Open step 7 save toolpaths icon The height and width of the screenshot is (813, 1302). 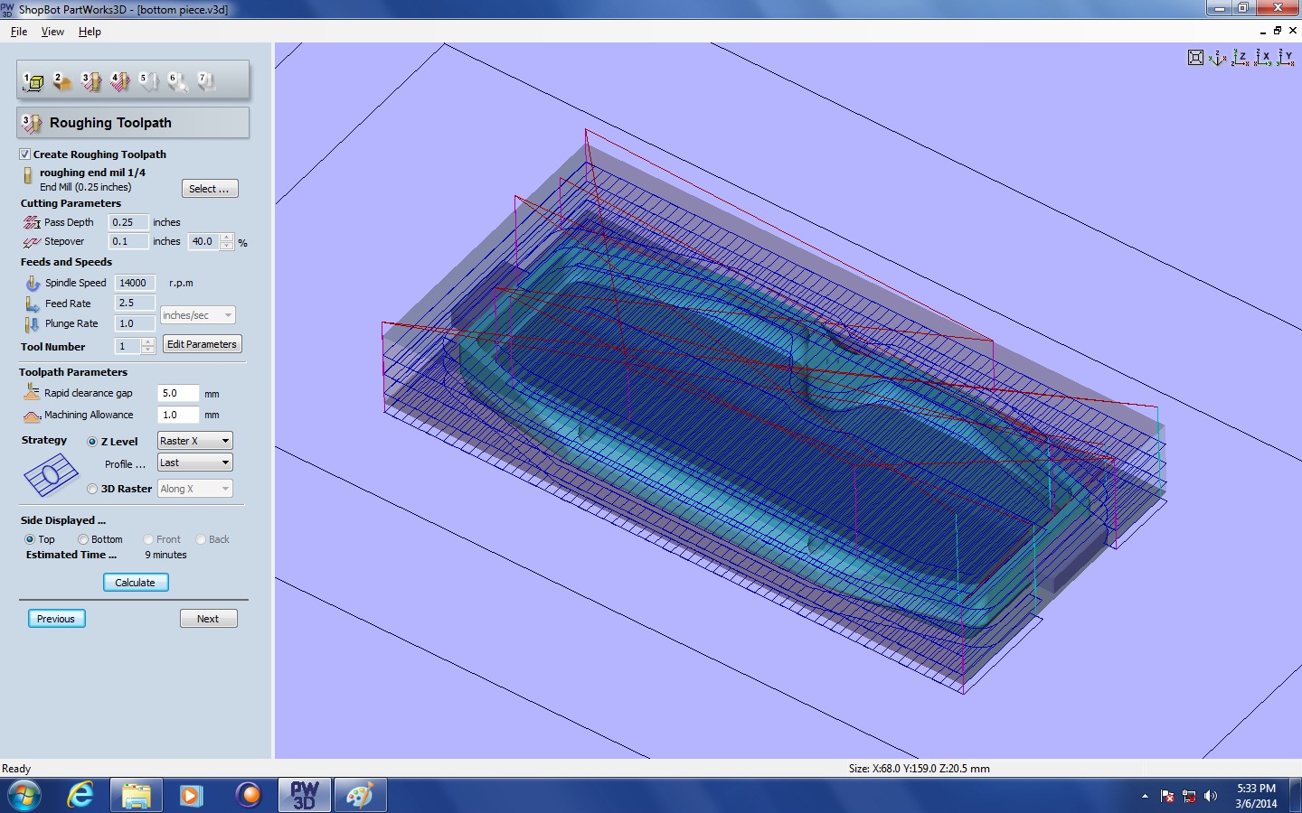pyautogui.click(x=207, y=82)
